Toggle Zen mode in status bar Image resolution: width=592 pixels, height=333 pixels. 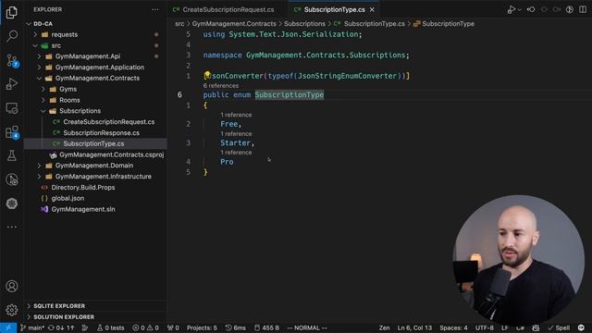(x=385, y=327)
